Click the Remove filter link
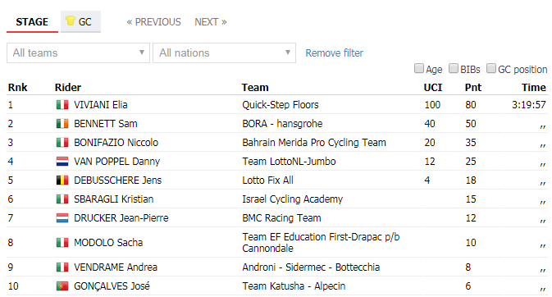This screenshot has width=552, height=297. coord(334,53)
